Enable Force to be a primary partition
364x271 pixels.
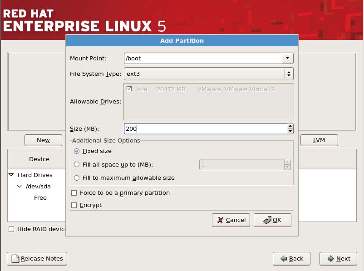[73, 192]
